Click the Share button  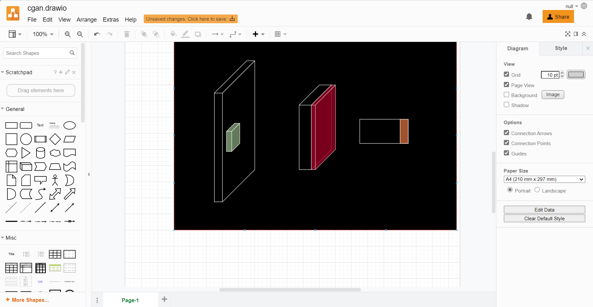coord(558,17)
